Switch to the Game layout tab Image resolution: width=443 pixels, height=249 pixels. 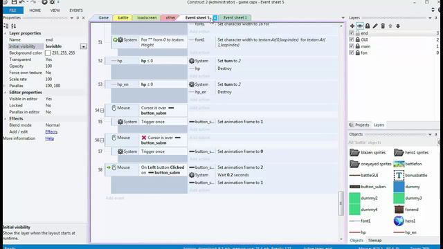103,17
